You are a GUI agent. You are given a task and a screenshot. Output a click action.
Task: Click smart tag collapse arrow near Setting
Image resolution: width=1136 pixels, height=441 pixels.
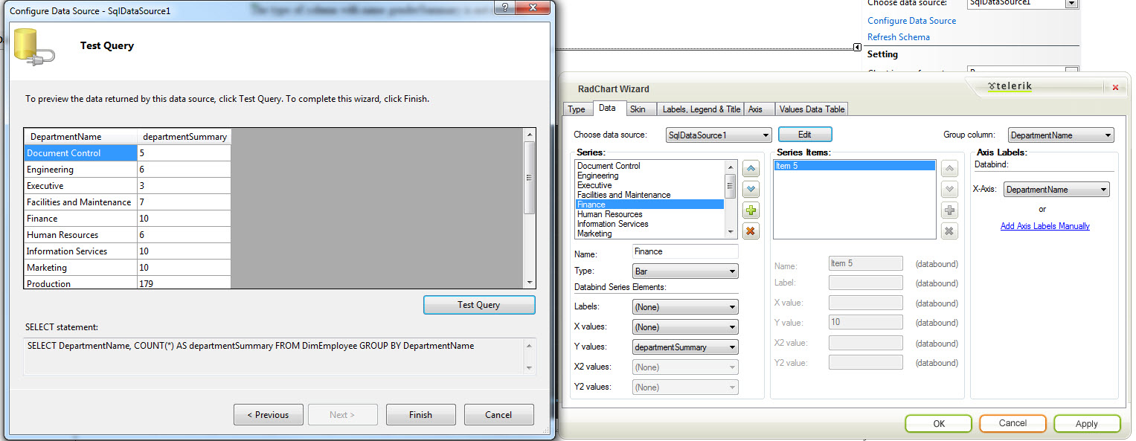(x=858, y=47)
